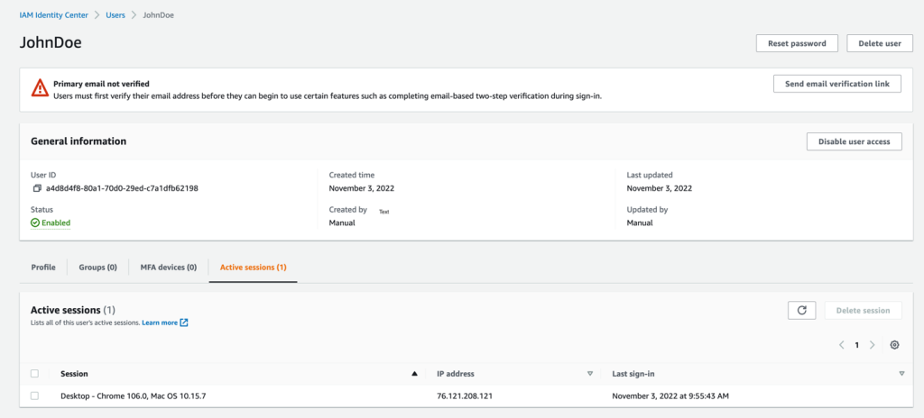Sort by IP address column arrow
The width and height of the screenshot is (924, 418).
click(590, 373)
